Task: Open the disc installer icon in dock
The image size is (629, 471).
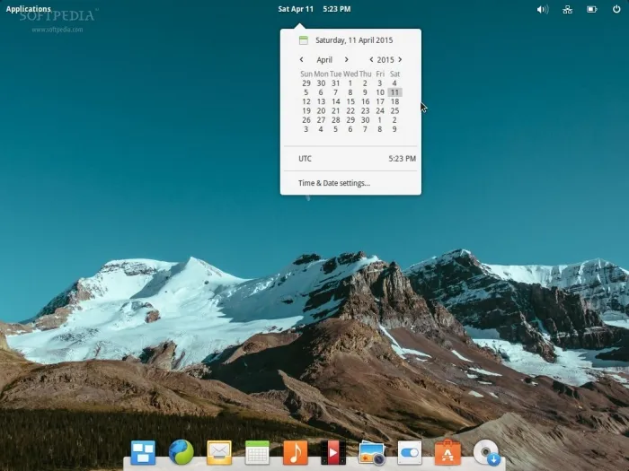Action: (x=486, y=452)
